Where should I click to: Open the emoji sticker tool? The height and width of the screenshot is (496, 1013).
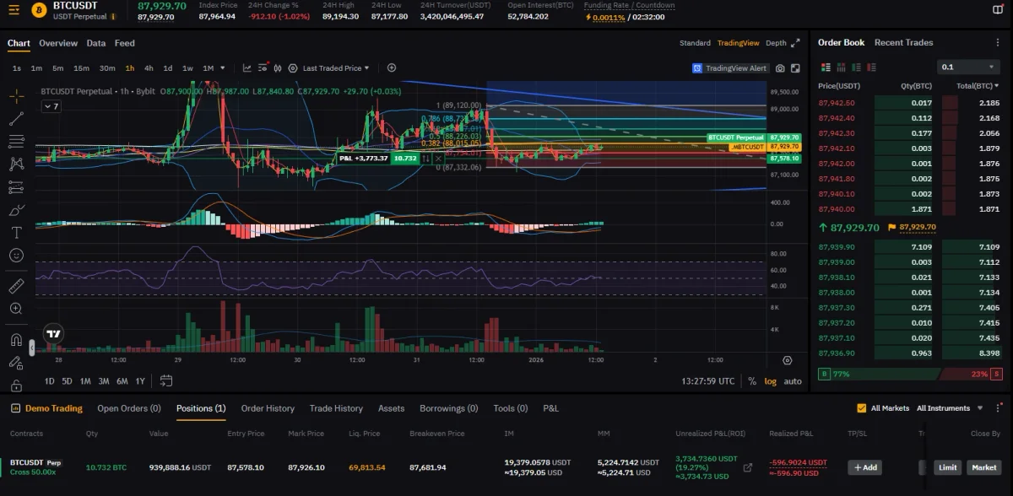16,255
